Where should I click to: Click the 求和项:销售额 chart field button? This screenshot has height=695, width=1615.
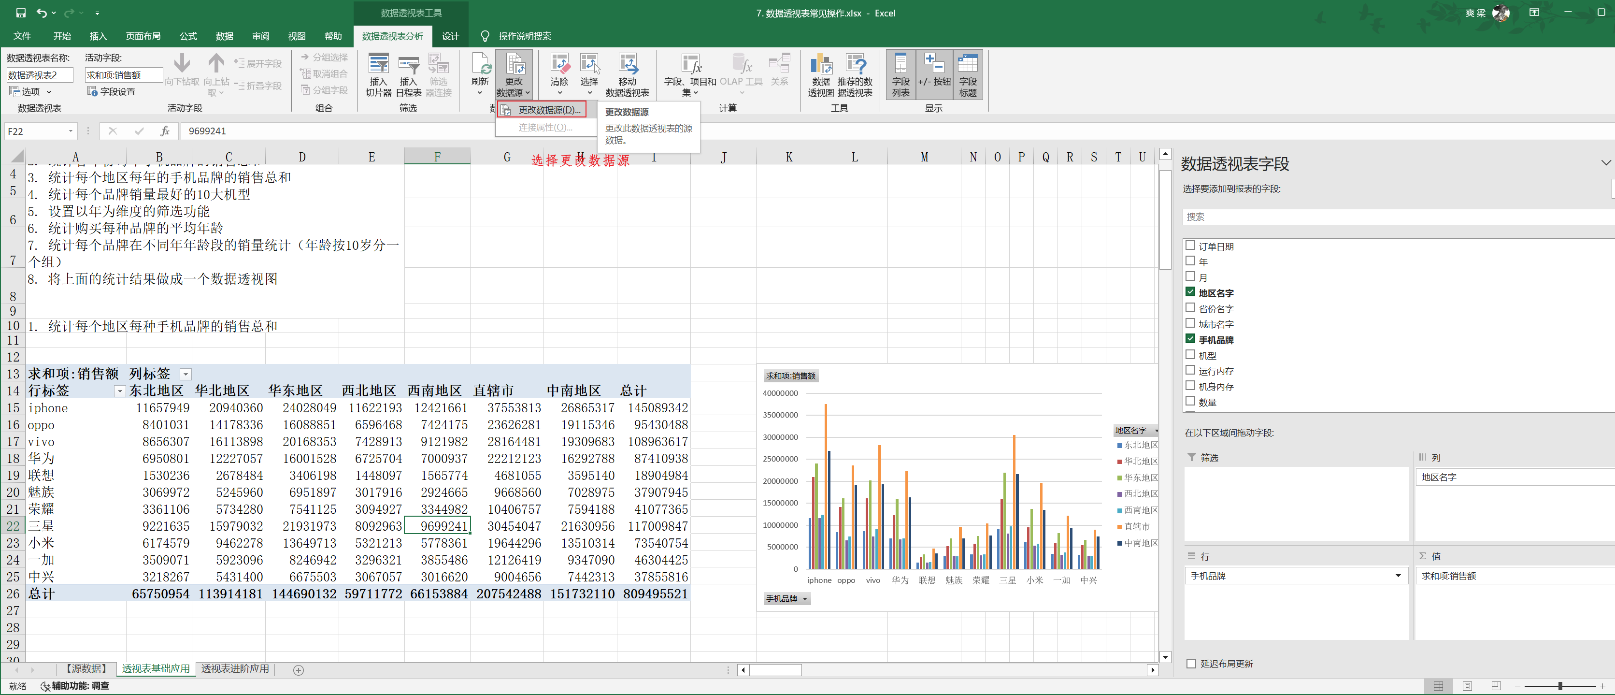pos(791,376)
